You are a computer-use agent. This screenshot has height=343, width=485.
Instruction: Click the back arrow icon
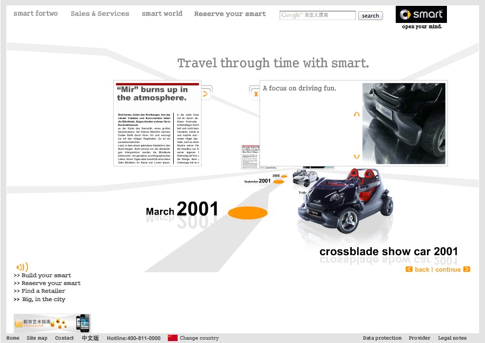[x=409, y=269]
